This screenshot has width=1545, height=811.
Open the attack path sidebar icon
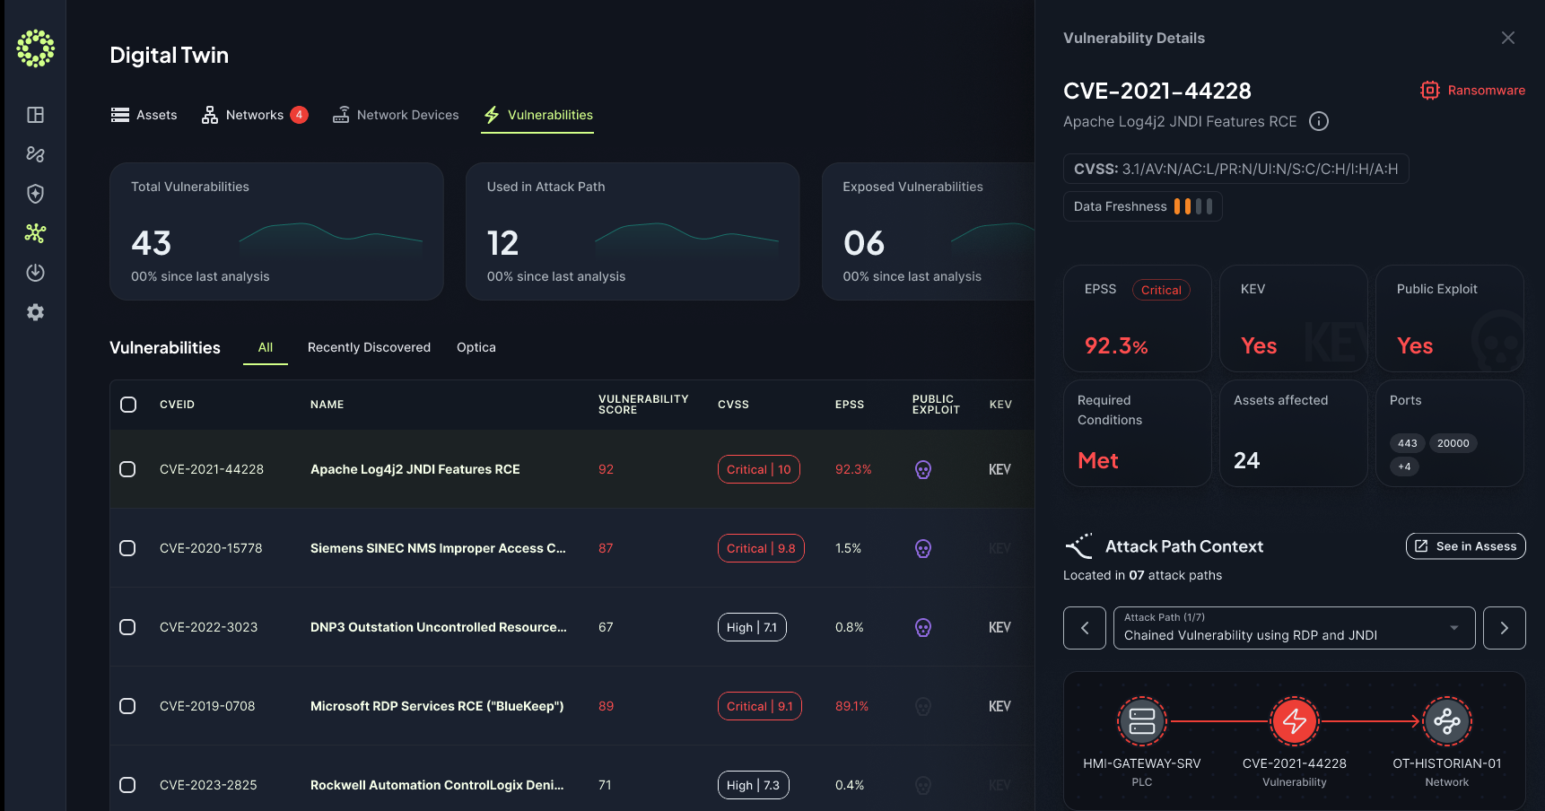coord(36,154)
